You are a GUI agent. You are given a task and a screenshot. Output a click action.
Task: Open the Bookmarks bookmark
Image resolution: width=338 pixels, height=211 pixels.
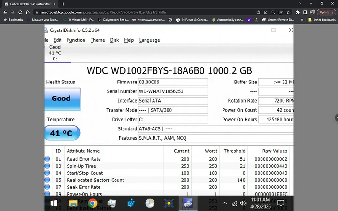[x=13, y=20]
